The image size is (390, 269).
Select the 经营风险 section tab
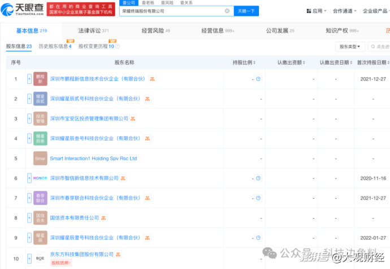pos(155,31)
